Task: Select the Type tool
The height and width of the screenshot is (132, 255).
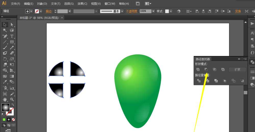Action: [x=12, y=36]
